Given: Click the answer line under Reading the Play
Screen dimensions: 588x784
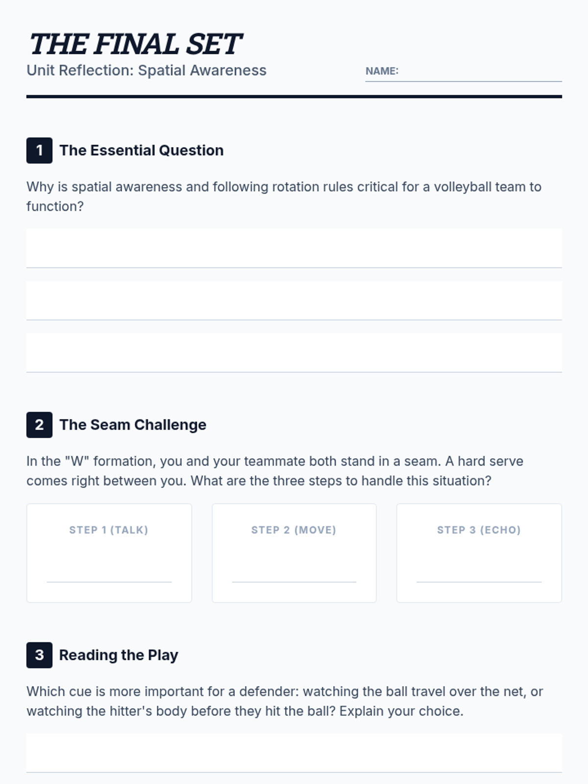Looking at the screenshot, I should click(x=294, y=753).
